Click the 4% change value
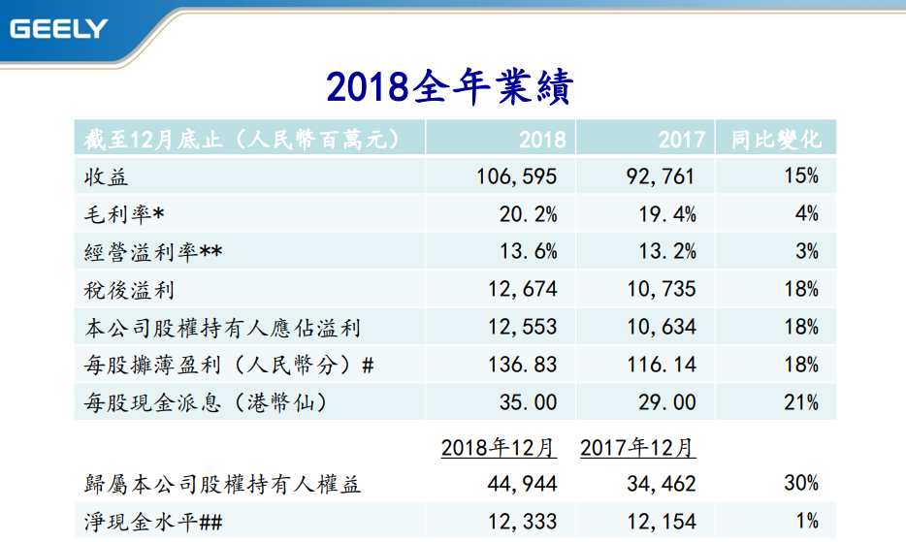The image size is (906, 542). 807,214
